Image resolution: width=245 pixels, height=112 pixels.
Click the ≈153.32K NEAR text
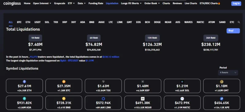tap(143, 107)
